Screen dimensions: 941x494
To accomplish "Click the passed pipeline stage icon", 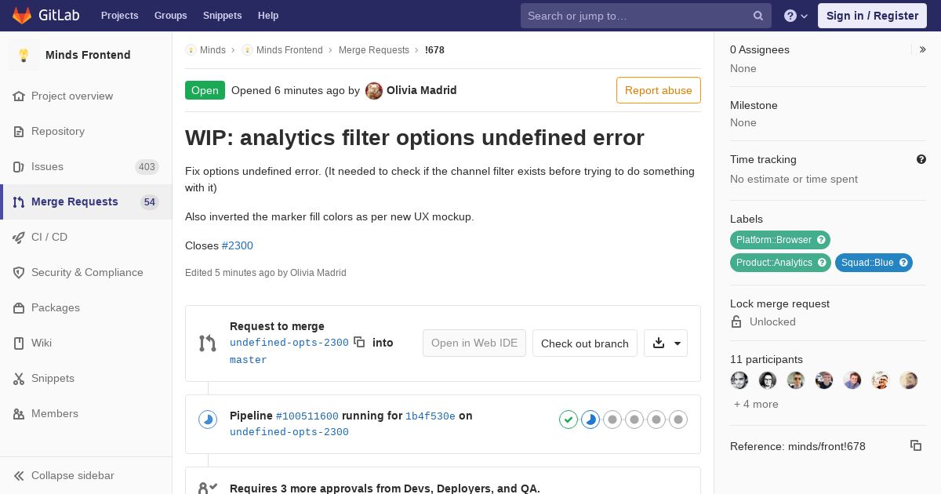I will pyautogui.click(x=569, y=420).
